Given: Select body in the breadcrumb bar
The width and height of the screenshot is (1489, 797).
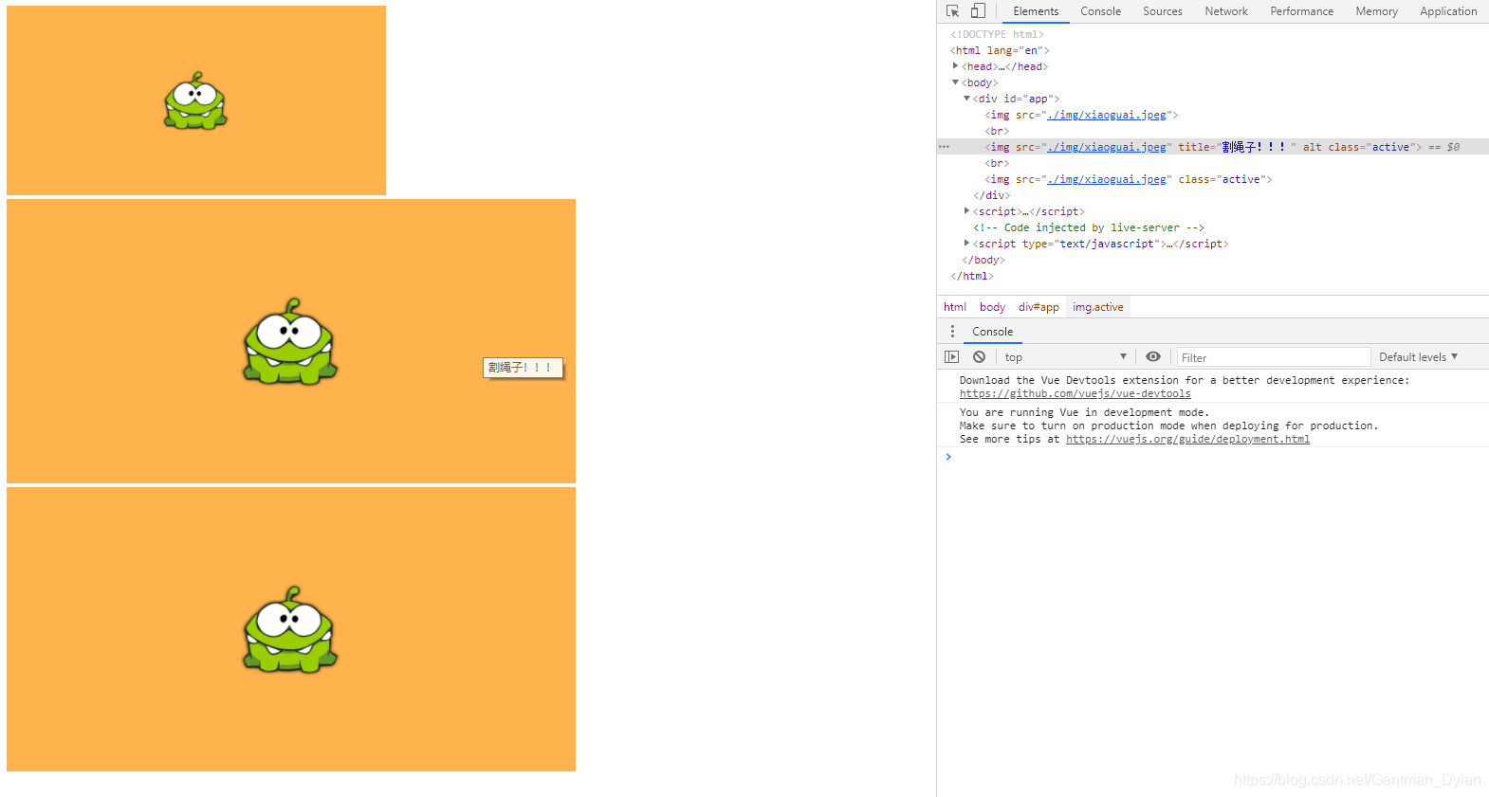Looking at the screenshot, I should point(992,307).
